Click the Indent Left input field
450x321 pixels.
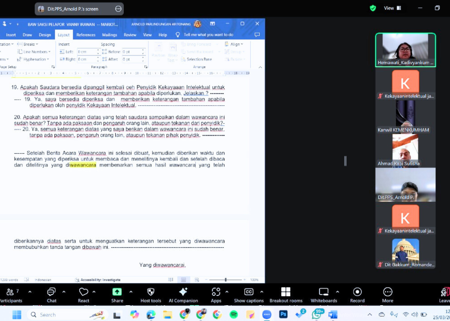[87, 52]
